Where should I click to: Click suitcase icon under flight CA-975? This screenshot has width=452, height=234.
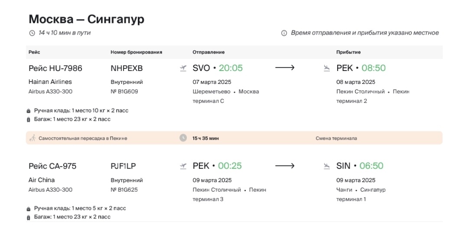pos(29,218)
